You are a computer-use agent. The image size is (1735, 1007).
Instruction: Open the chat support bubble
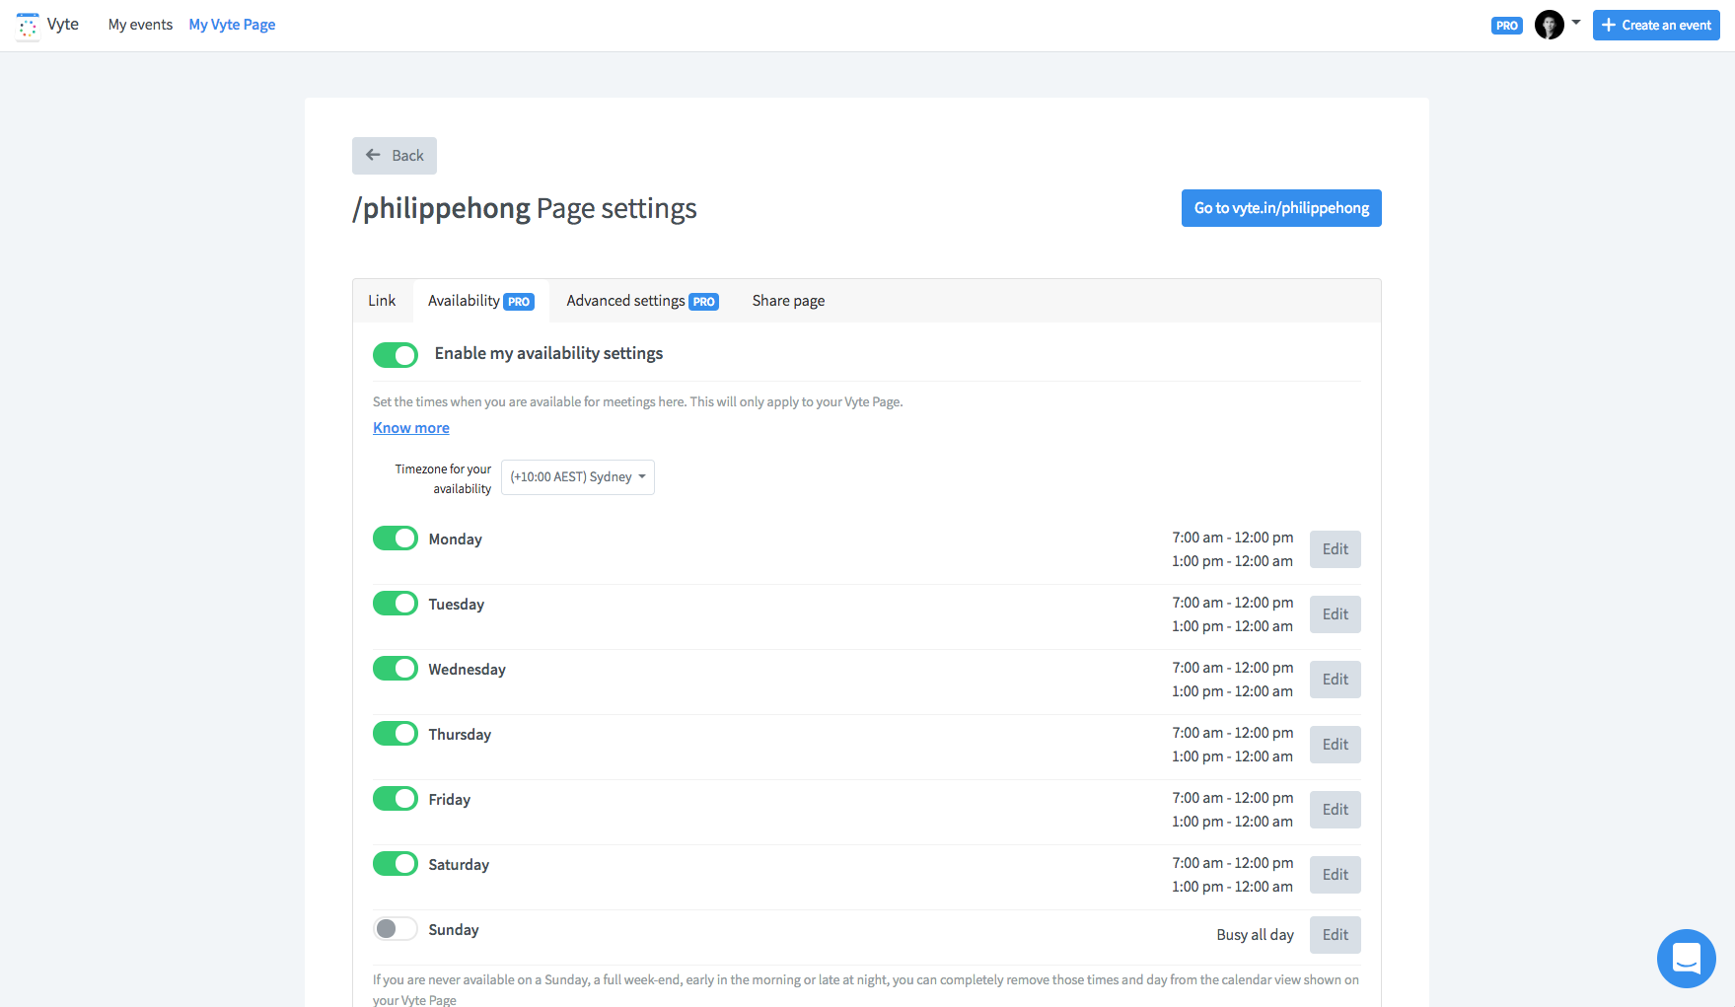pos(1686,958)
